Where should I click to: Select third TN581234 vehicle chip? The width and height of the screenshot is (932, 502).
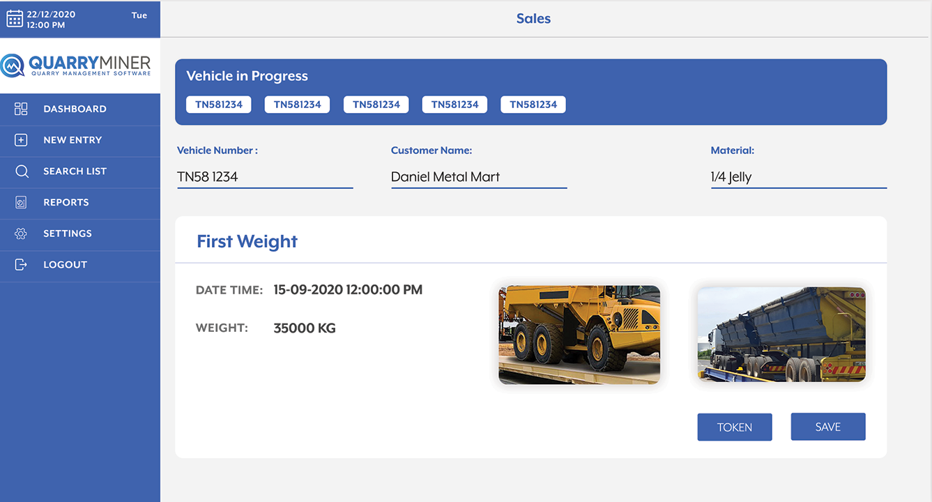tap(376, 105)
